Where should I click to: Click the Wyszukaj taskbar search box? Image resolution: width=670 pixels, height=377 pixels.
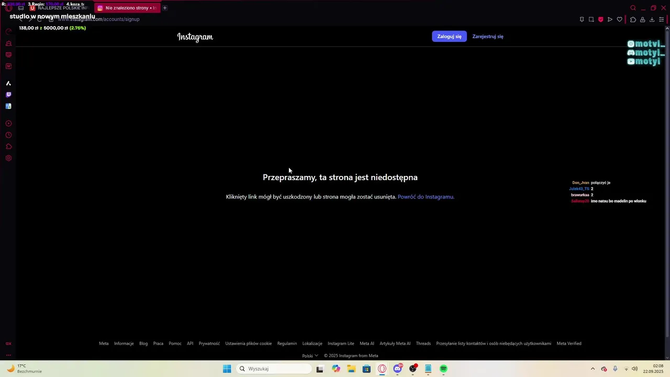coord(274,369)
